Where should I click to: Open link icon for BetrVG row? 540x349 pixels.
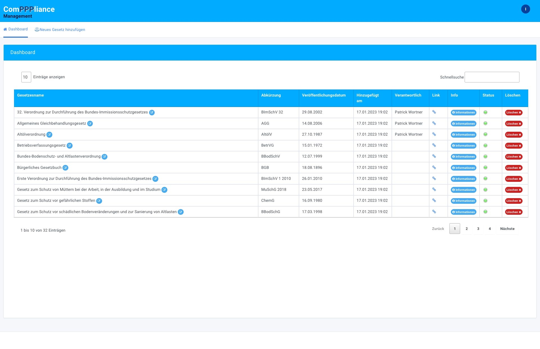tap(434, 145)
